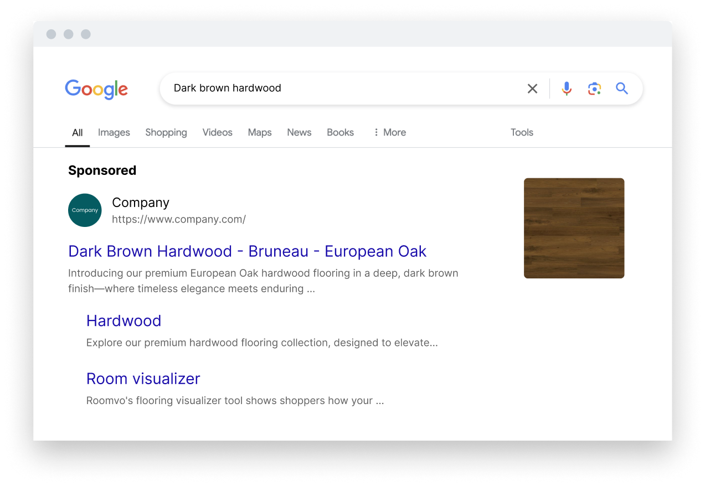This screenshot has width=705, height=486.
Task: Open the Tools search options
Action: 522,132
